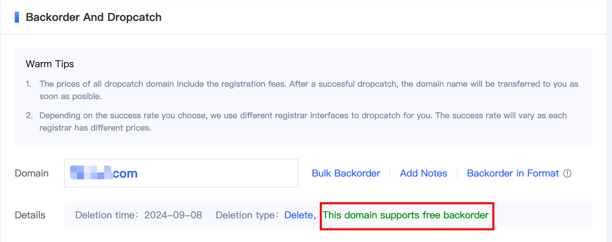Open the Backorder in Format link
The width and height of the screenshot is (612, 242).
(x=513, y=173)
